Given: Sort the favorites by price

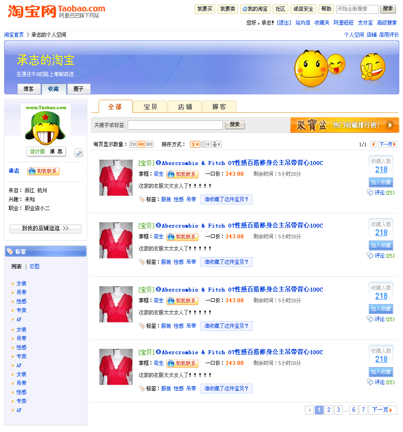Looking at the screenshot, I should (195, 144).
